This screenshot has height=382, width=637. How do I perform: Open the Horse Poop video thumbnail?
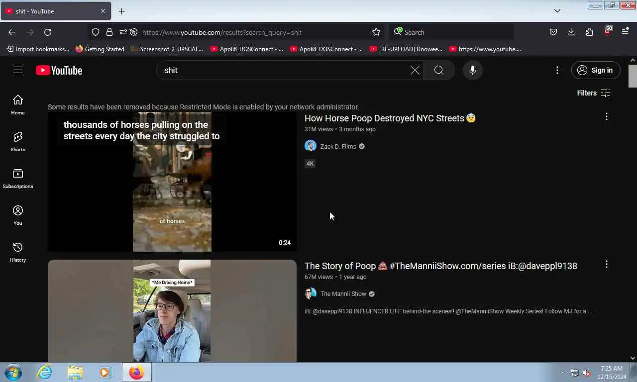(x=172, y=182)
